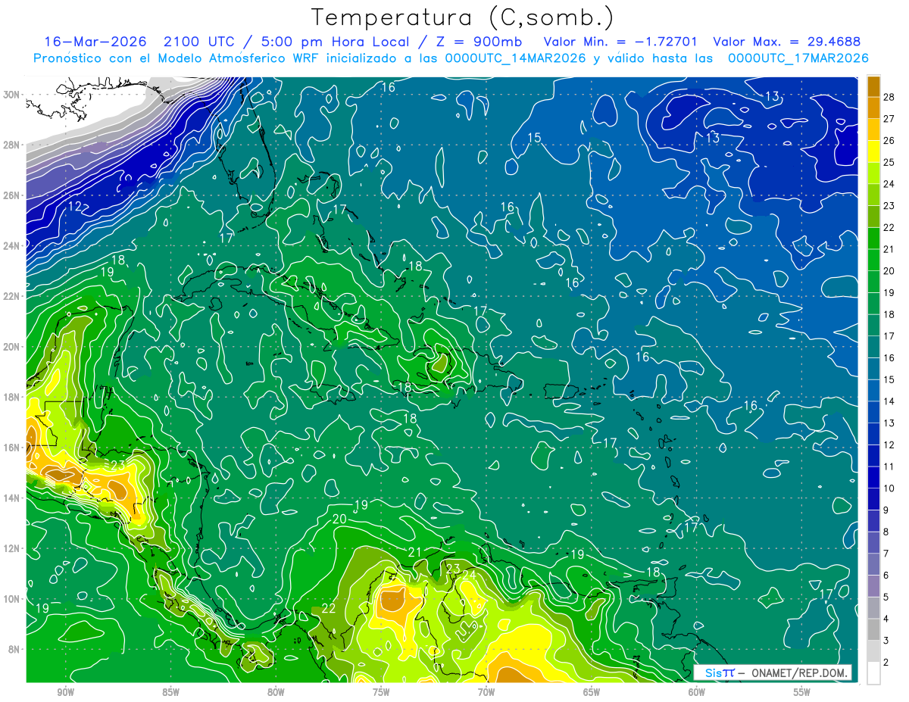The image size is (909, 702).
Task: Click the latitude axis label "16N"
Action: click(x=12, y=448)
